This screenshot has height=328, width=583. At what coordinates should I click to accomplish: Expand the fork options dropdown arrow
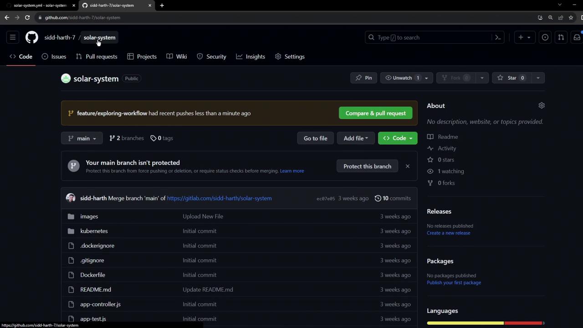coord(482,78)
